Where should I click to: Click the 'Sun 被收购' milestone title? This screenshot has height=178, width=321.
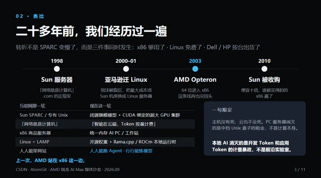pyautogui.click(x=264, y=79)
